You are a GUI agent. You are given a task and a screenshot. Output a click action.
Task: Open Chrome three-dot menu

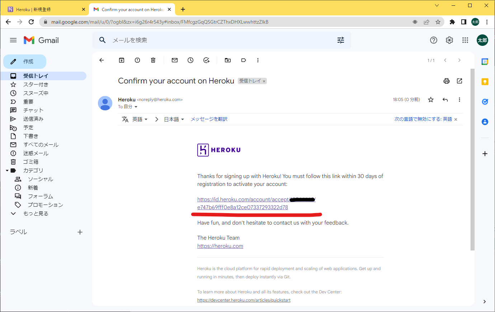click(487, 22)
